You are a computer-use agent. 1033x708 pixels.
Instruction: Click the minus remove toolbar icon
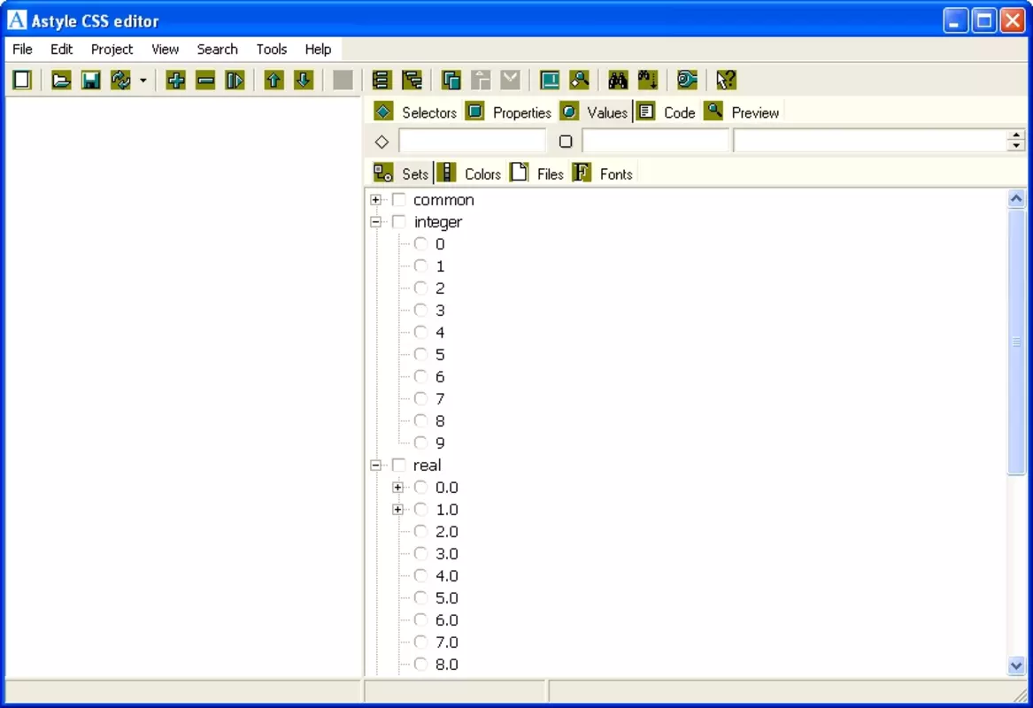pos(205,81)
